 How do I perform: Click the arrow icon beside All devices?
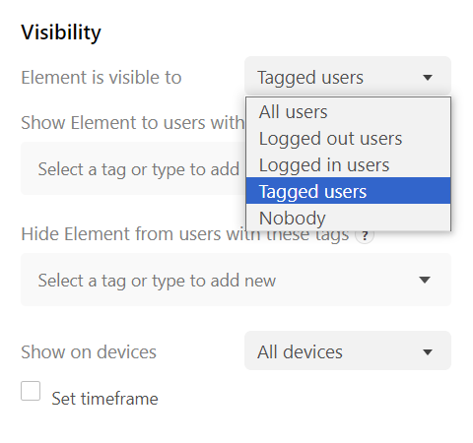(428, 352)
